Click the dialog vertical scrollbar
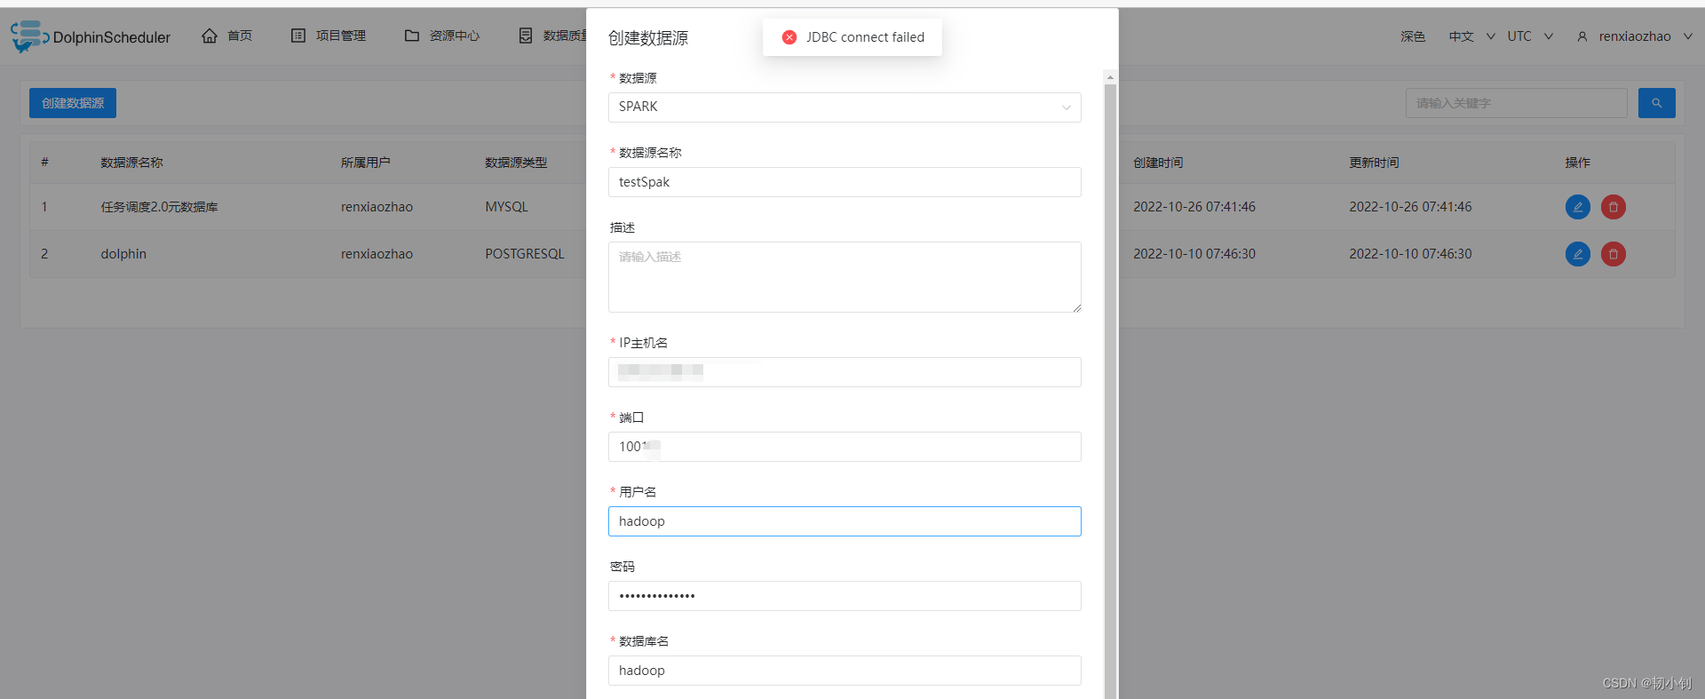This screenshot has width=1705, height=699. pos(1110,391)
